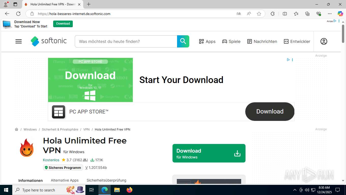Open Favorites list icon

coord(296,14)
